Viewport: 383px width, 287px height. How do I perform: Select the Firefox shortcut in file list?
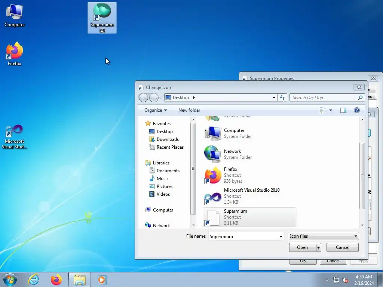(x=249, y=175)
